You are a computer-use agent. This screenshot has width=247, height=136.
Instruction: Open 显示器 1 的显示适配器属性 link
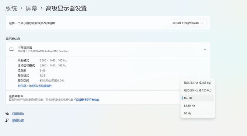35,86
